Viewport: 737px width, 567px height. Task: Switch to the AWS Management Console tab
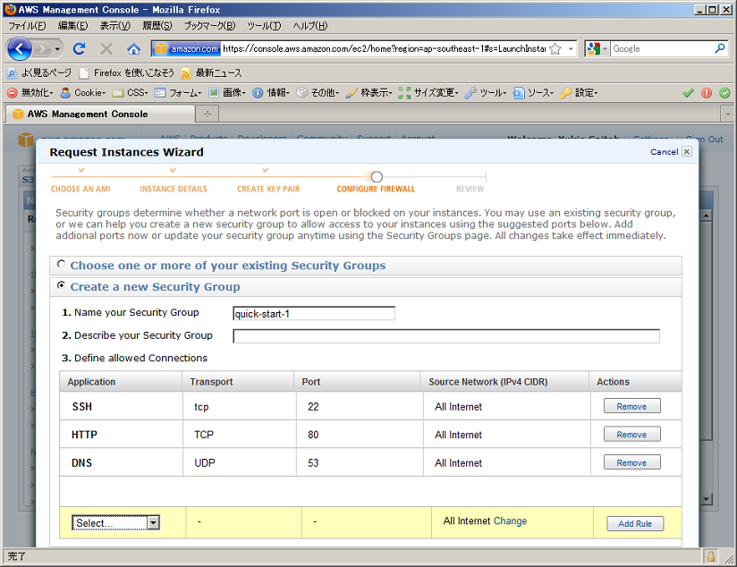coord(98,114)
